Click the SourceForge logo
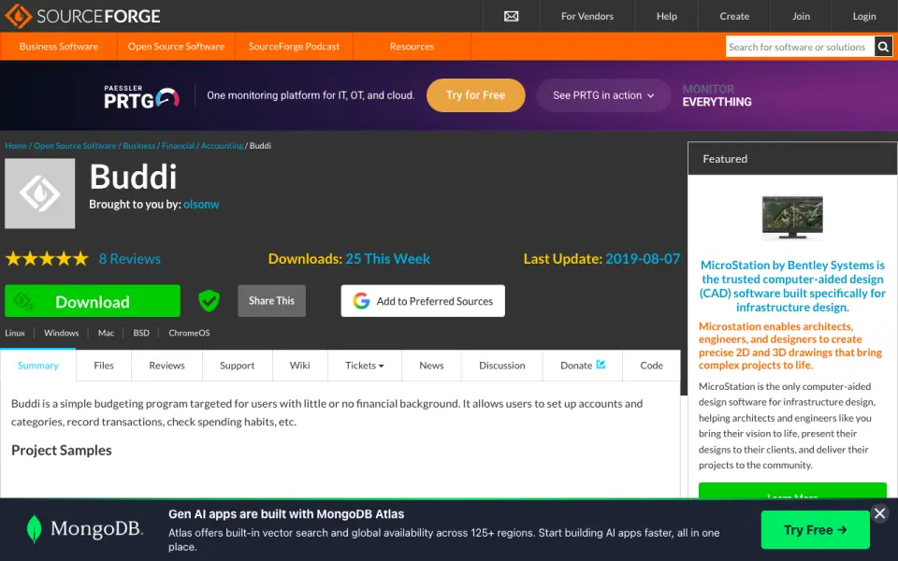Image resolution: width=898 pixels, height=561 pixels. [83, 16]
